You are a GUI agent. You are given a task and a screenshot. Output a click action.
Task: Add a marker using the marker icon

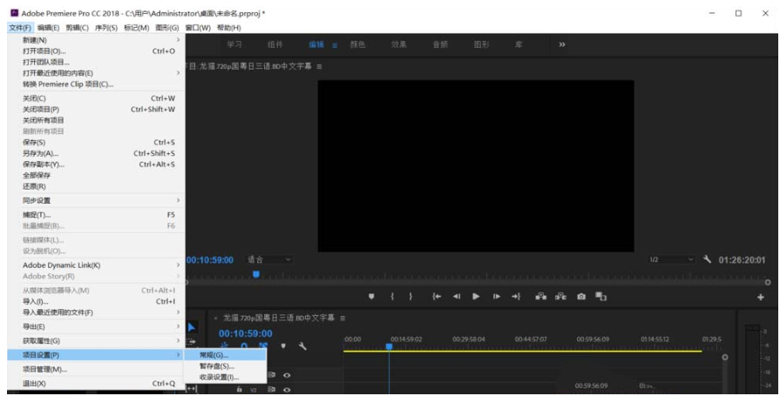(x=371, y=297)
